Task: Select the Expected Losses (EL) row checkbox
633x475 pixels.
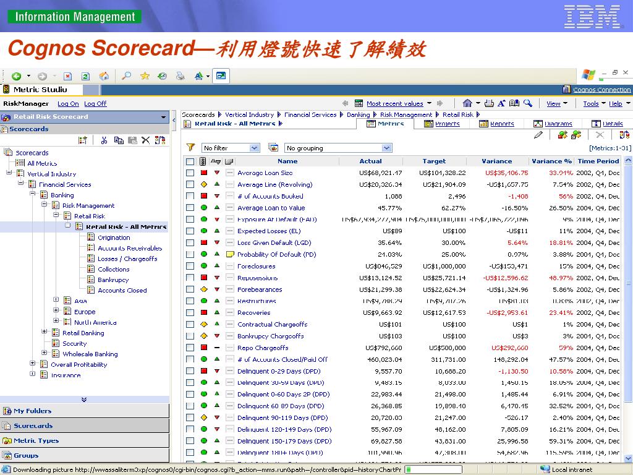Action: pyautogui.click(x=190, y=231)
